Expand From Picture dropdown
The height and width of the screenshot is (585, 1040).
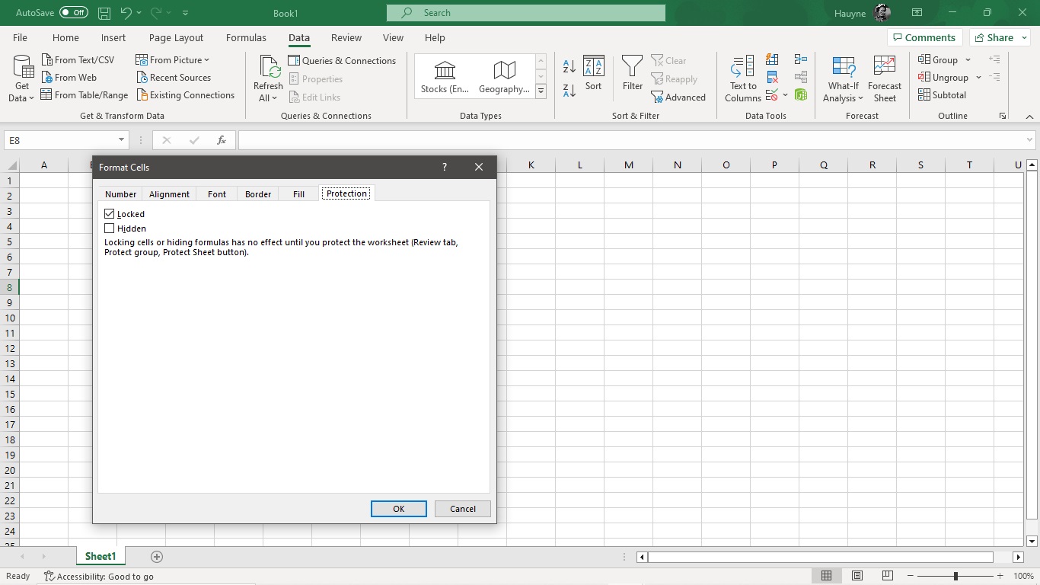pos(206,59)
